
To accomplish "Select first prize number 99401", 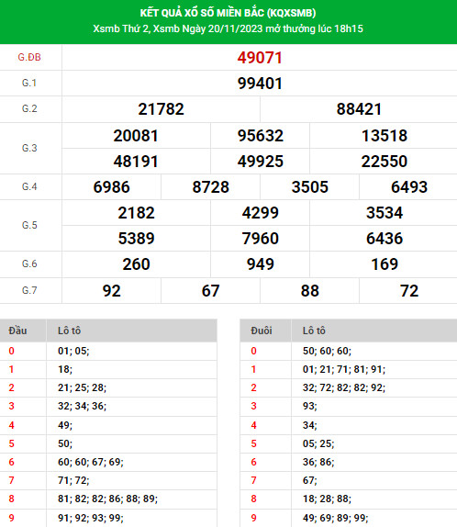I will coord(260,84).
